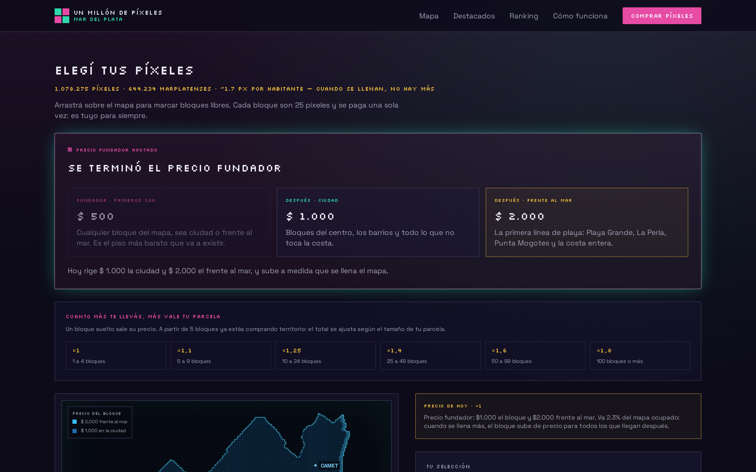Open the Ranking nav link

click(524, 16)
